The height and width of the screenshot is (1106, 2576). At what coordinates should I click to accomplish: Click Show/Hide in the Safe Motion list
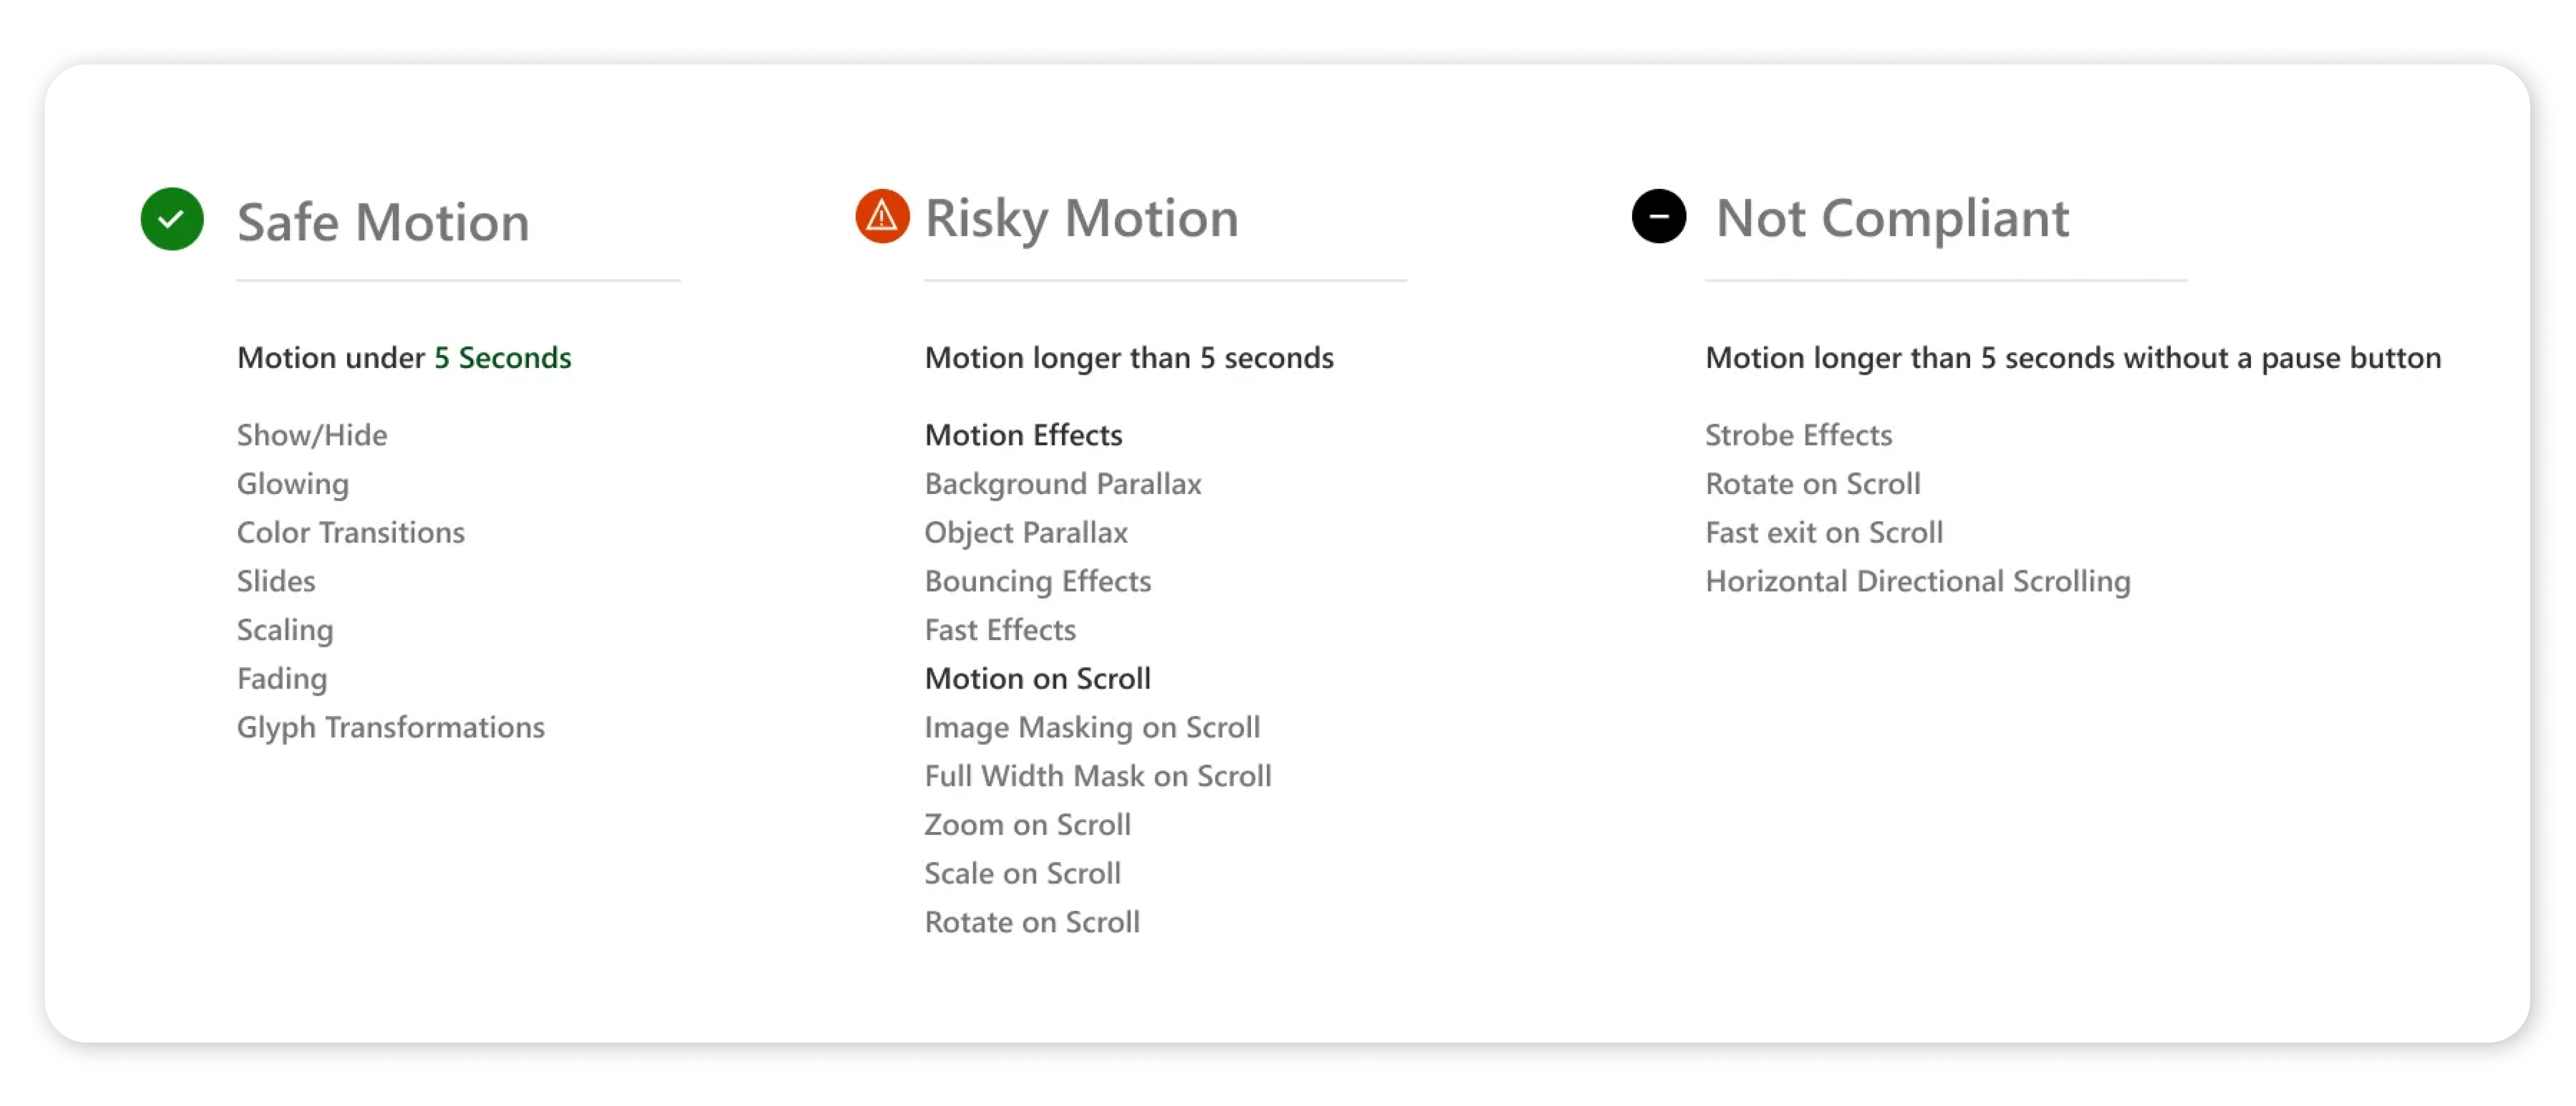312,435
